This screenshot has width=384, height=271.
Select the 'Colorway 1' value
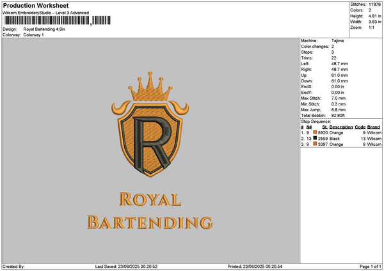33,35
